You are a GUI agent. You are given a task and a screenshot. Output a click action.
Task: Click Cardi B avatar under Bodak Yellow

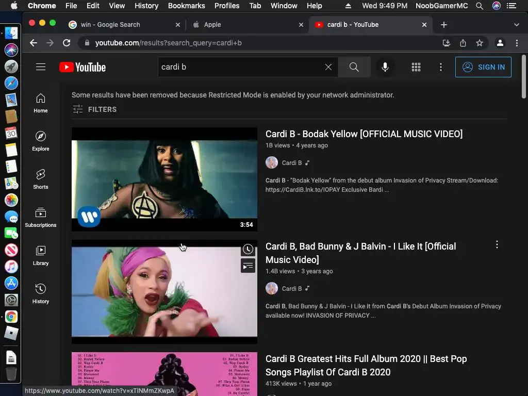pyautogui.click(x=272, y=162)
